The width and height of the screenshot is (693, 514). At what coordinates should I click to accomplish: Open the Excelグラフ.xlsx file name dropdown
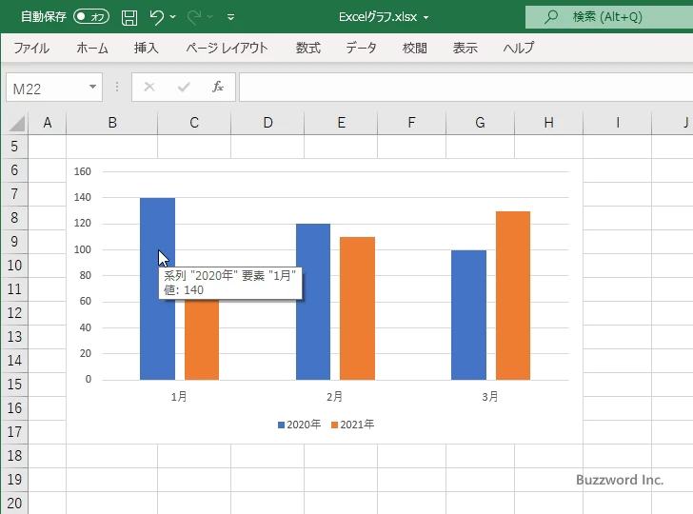click(426, 17)
